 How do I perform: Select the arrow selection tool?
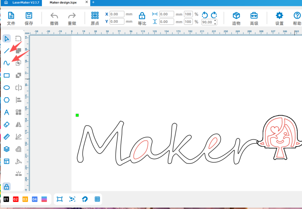coord(6,38)
